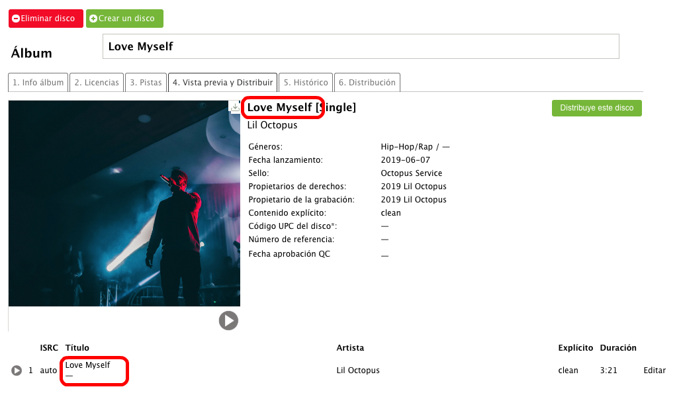Click the Octopus Service label value
The image size is (681, 393).
click(411, 173)
